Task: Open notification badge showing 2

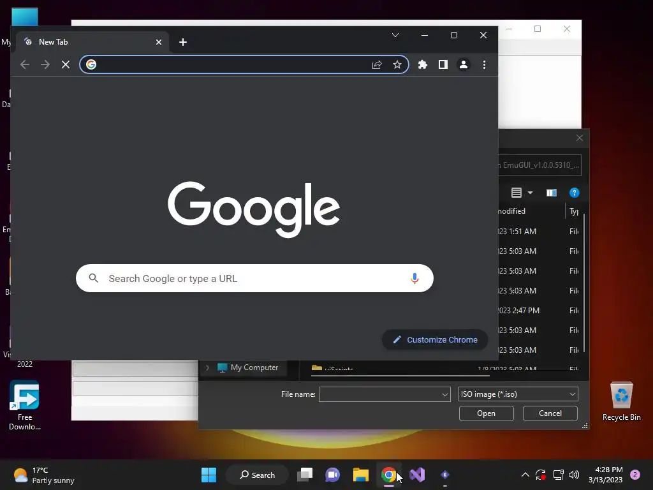Action: (635, 475)
